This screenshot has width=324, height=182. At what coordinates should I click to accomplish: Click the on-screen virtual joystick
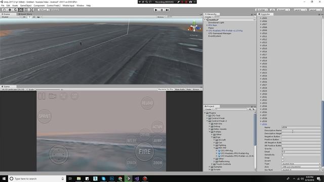point(59,155)
